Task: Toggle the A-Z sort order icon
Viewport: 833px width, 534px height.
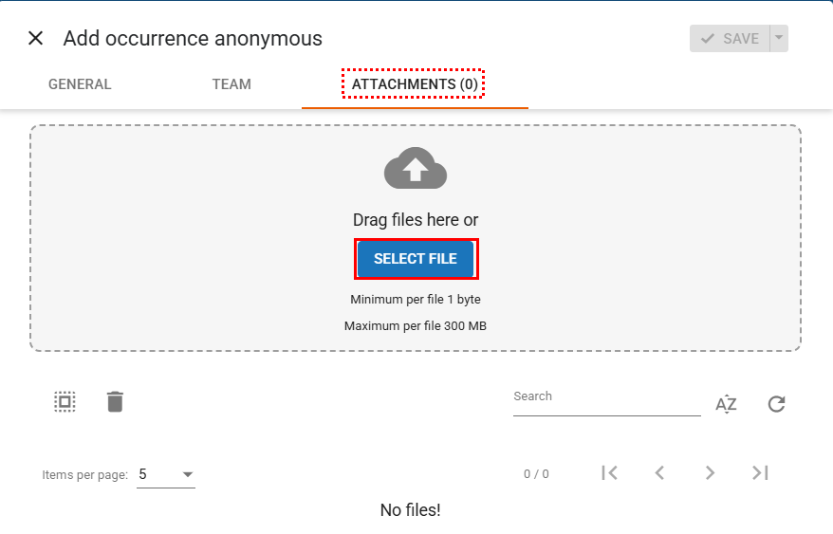Action: (x=726, y=404)
